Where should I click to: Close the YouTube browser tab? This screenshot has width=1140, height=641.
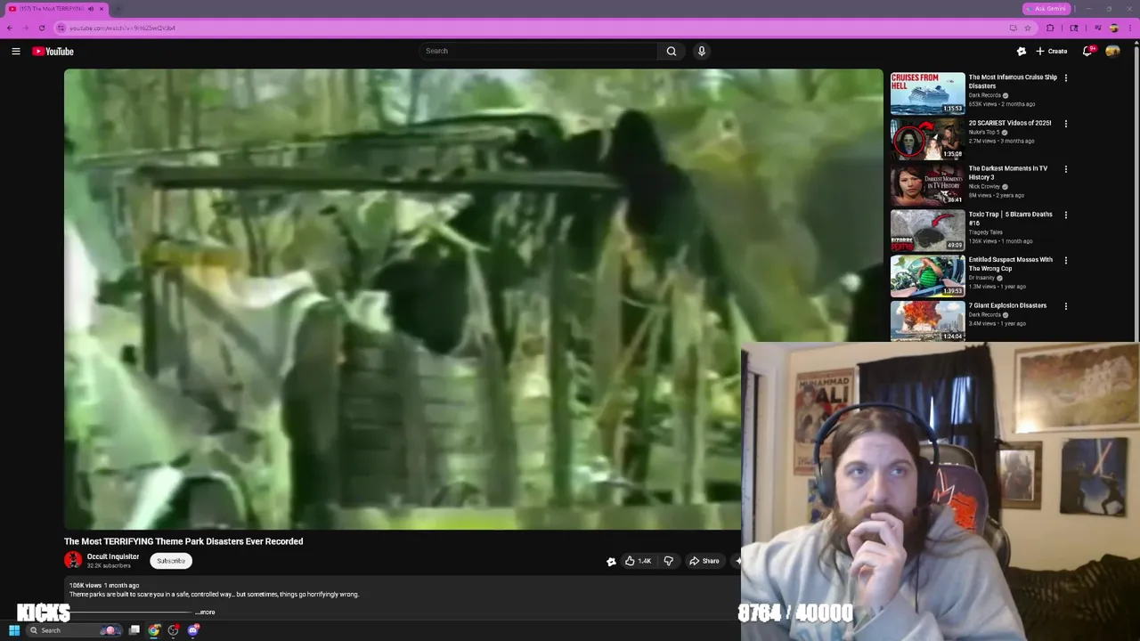coord(102,9)
